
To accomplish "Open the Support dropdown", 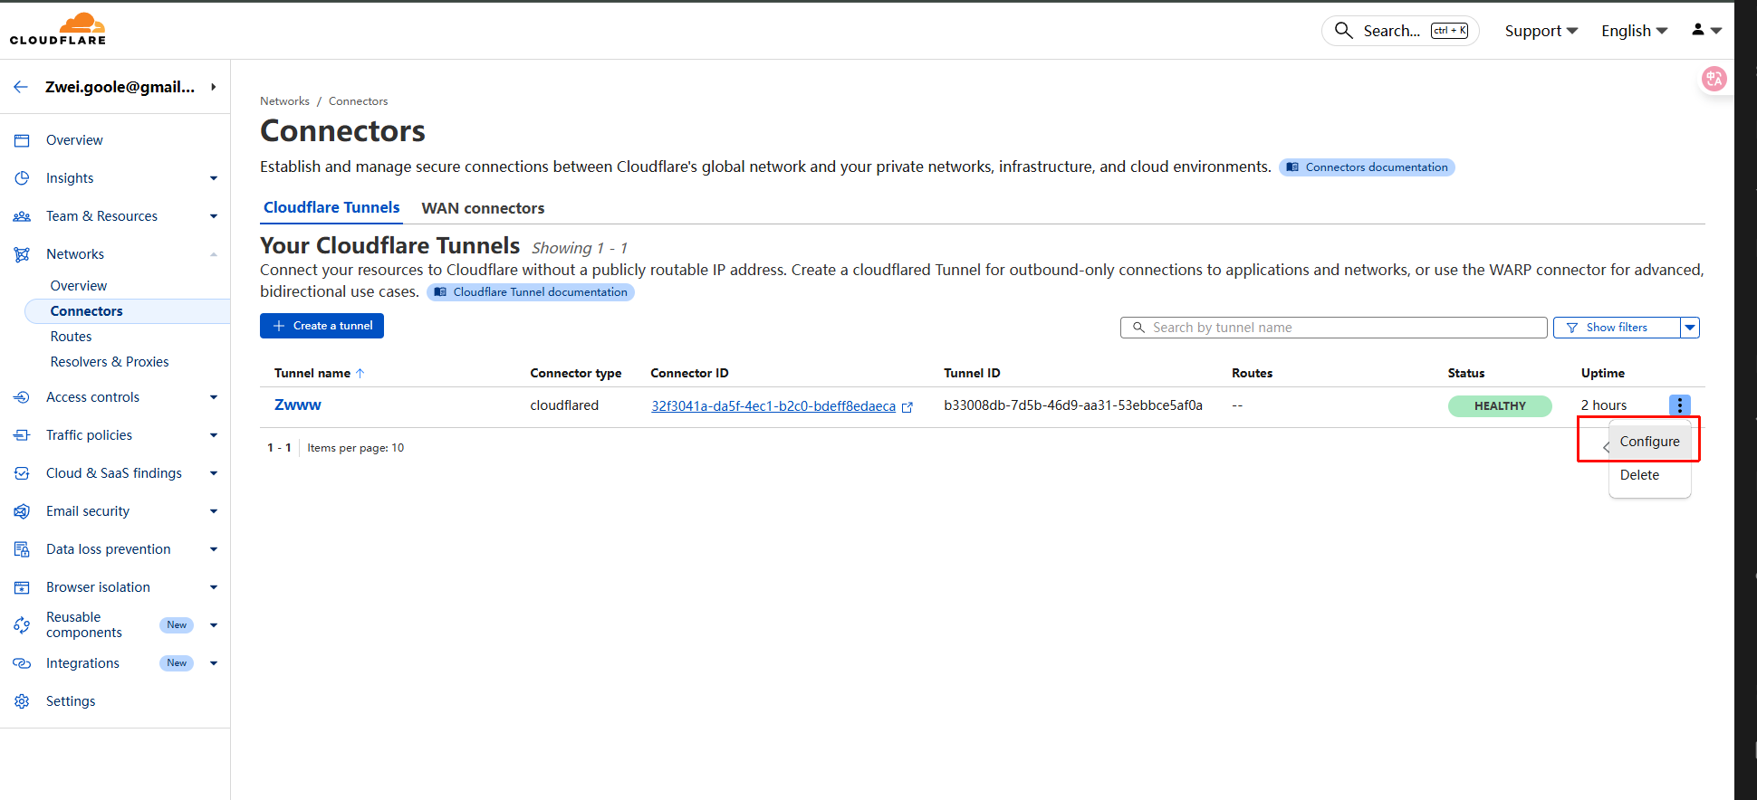I will (1541, 31).
